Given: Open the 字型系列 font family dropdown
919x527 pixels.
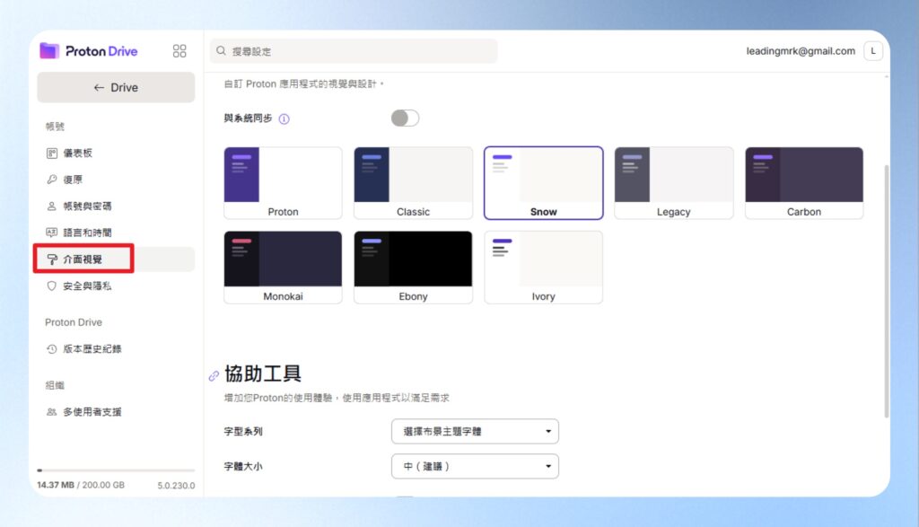Looking at the screenshot, I should (x=475, y=432).
